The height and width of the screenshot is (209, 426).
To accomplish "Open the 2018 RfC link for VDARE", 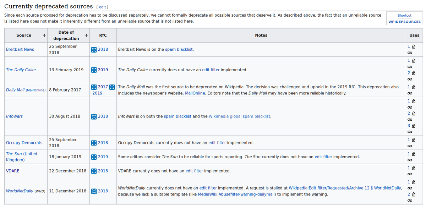I will [x=103, y=171].
